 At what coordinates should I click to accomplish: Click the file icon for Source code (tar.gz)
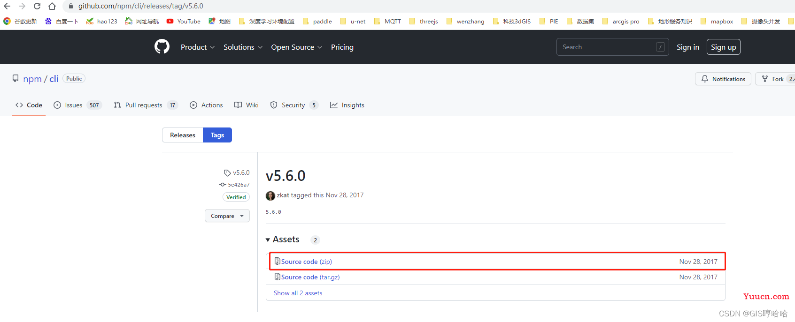pos(277,277)
